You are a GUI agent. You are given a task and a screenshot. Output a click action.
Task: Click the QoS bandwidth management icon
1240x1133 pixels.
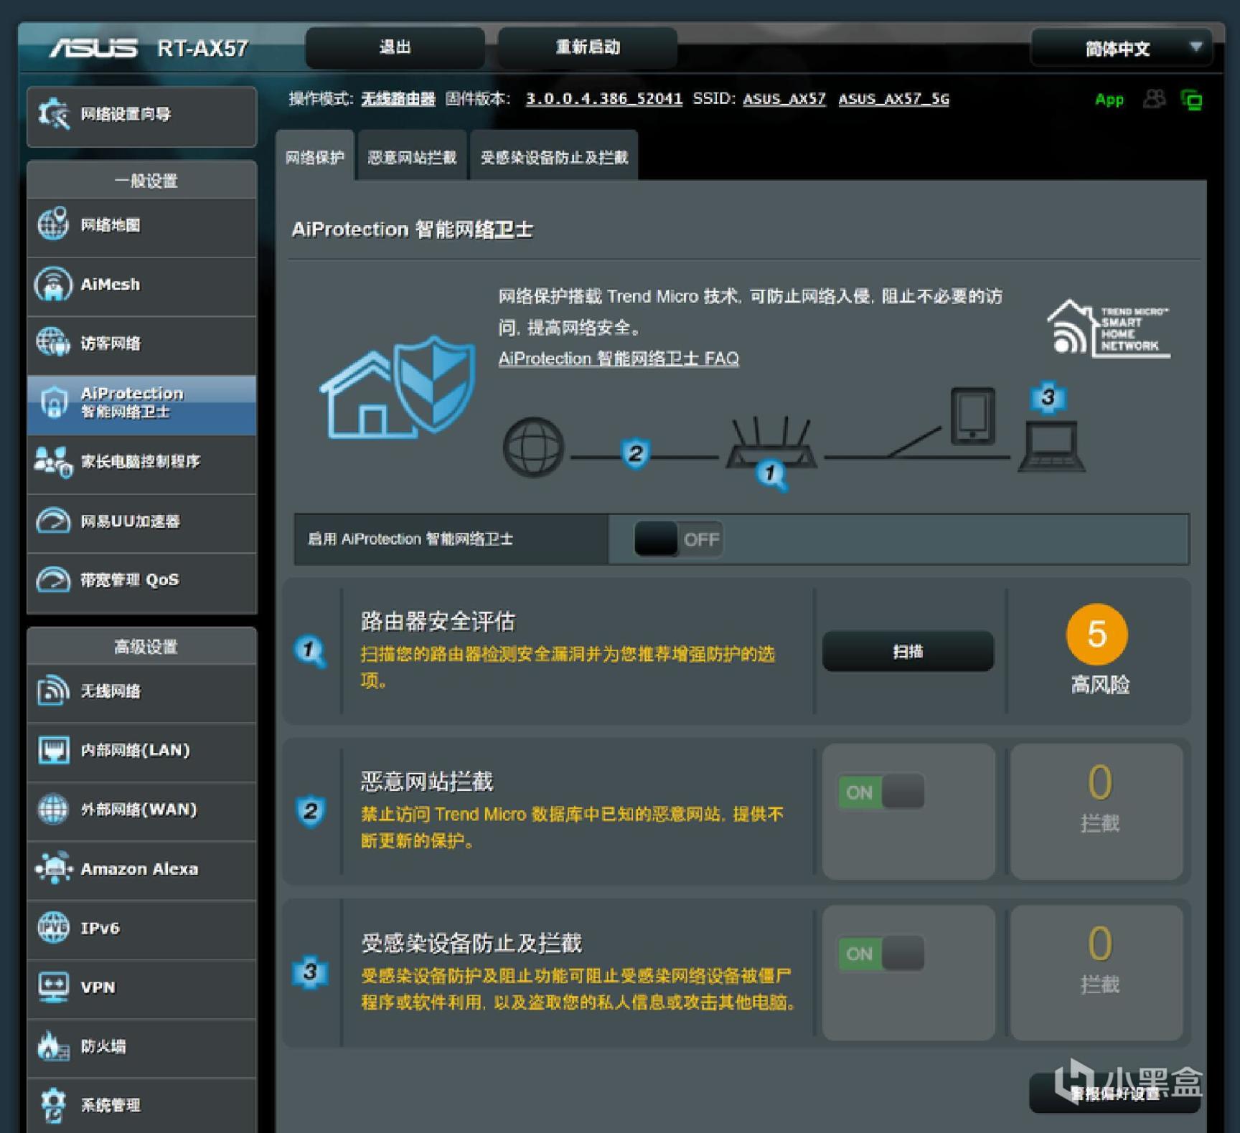pos(53,579)
